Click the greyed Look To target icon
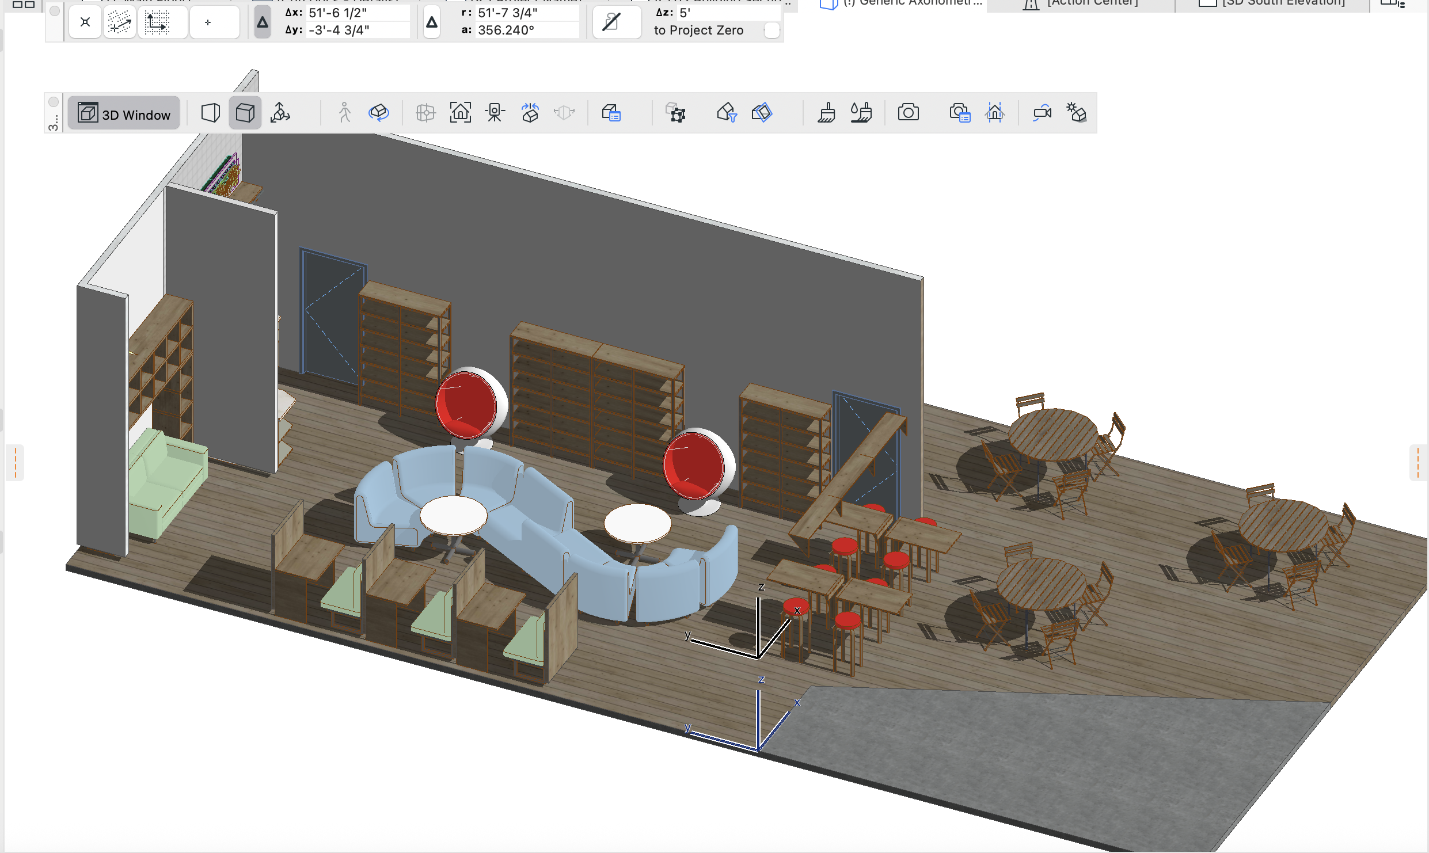The width and height of the screenshot is (1429, 853). 425,113
